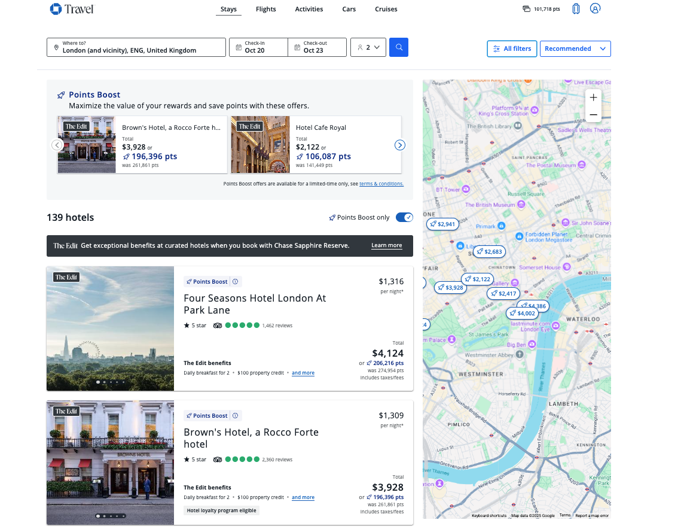Zoom out on the map
Screen dimensions: 684x529
pyautogui.click(x=593, y=114)
